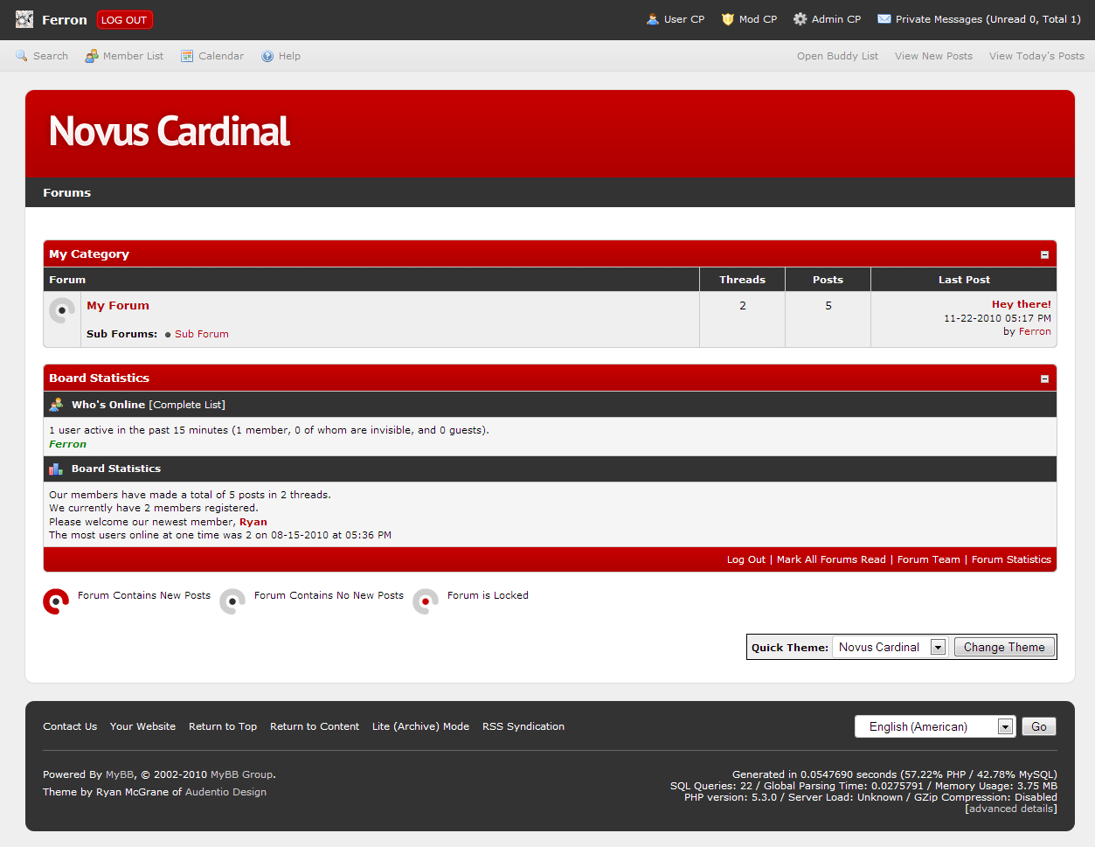Click the Private Messages envelope icon
The height and width of the screenshot is (847, 1095).
coord(884,19)
